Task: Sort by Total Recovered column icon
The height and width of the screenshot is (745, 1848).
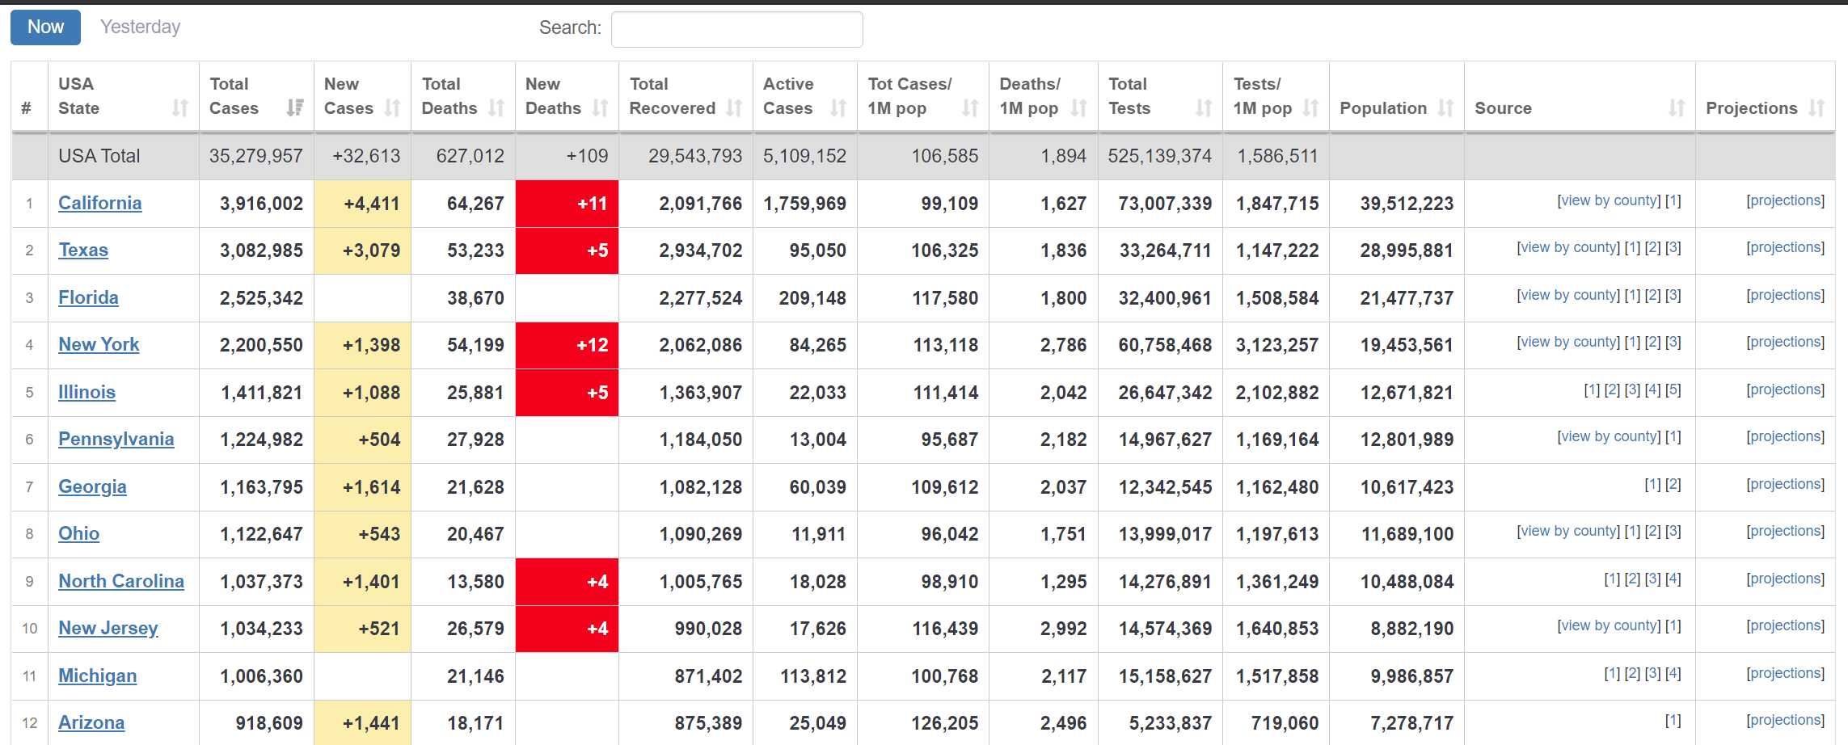Action: click(x=734, y=108)
